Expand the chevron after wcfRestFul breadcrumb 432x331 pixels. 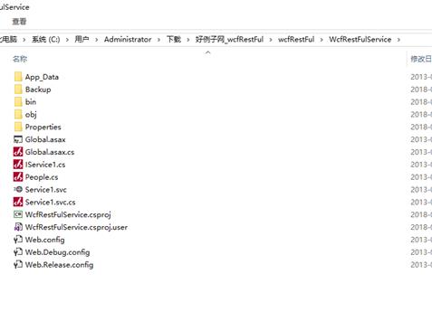[322, 40]
